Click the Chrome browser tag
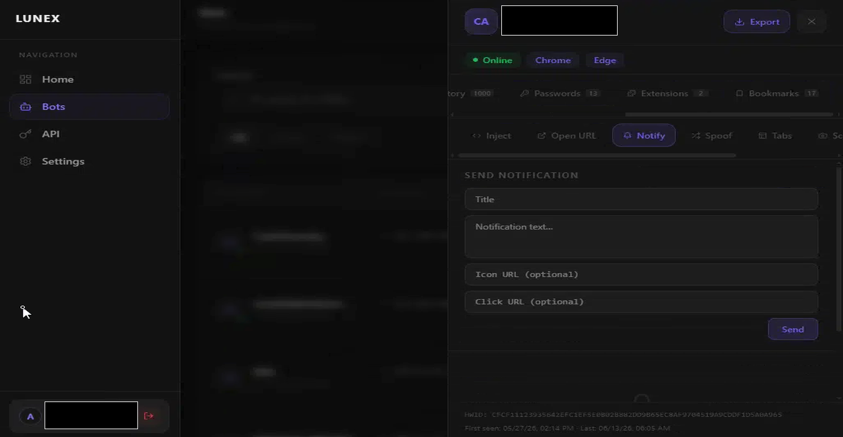The image size is (843, 437). (553, 60)
